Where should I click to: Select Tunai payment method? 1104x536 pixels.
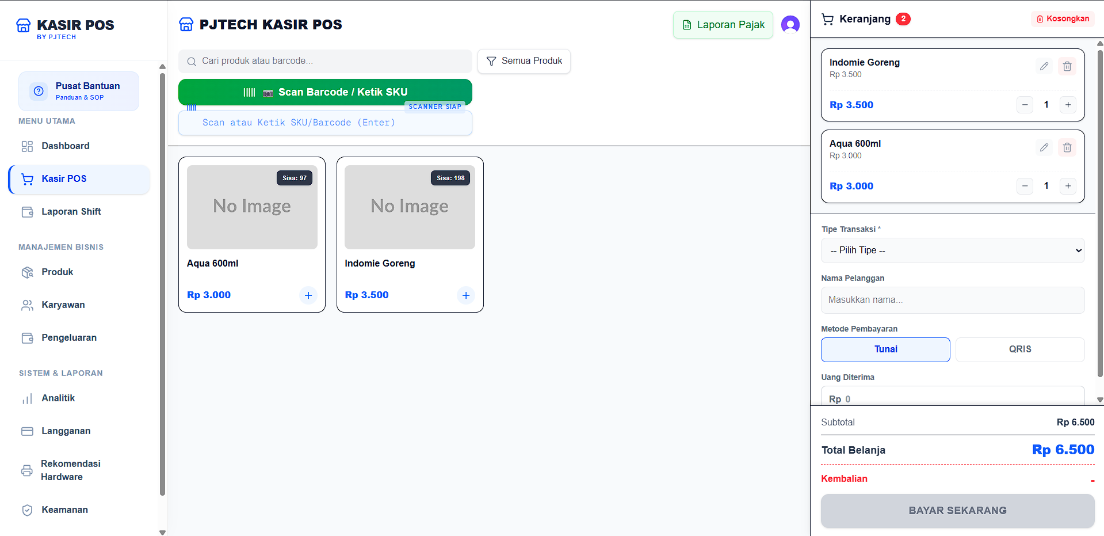point(885,349)
